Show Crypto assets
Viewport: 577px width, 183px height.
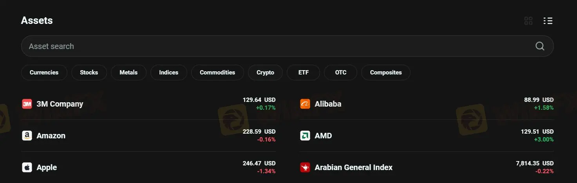[265, 72]
